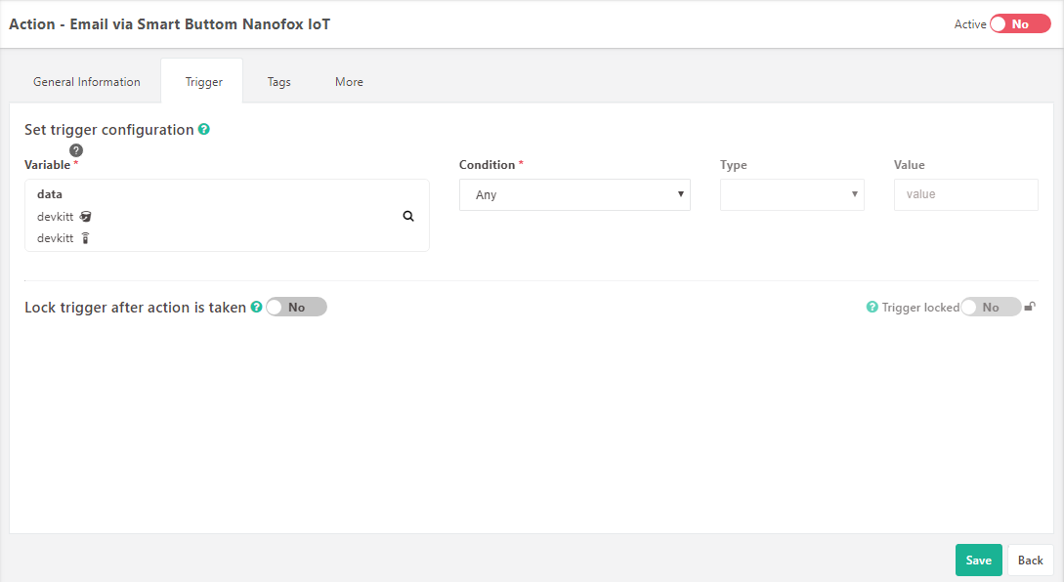This screenshot has width=1064, height=582.
Task: Click the Value input field
Action: pos(965,194)
